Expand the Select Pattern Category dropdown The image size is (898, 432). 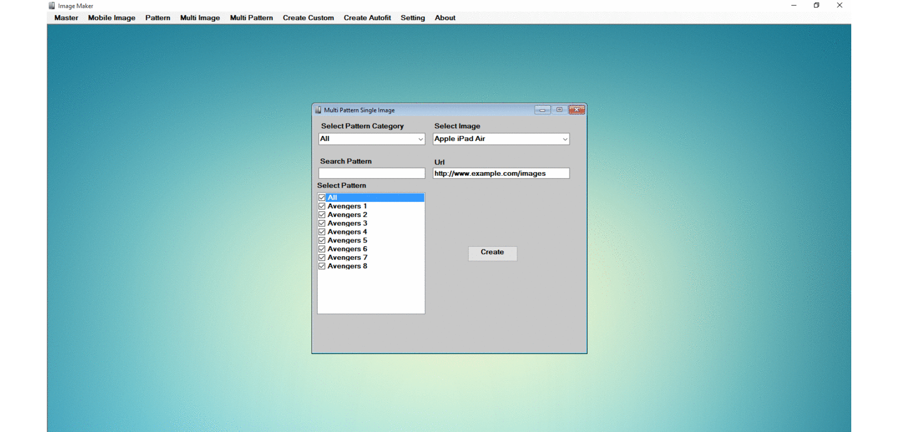click(x=421, y=140)
